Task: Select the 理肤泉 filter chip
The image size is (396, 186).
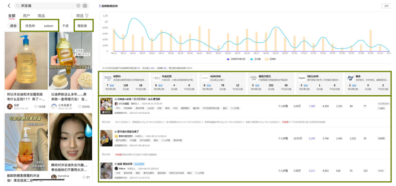Action: pyautogui.click(x=82, y=26)
